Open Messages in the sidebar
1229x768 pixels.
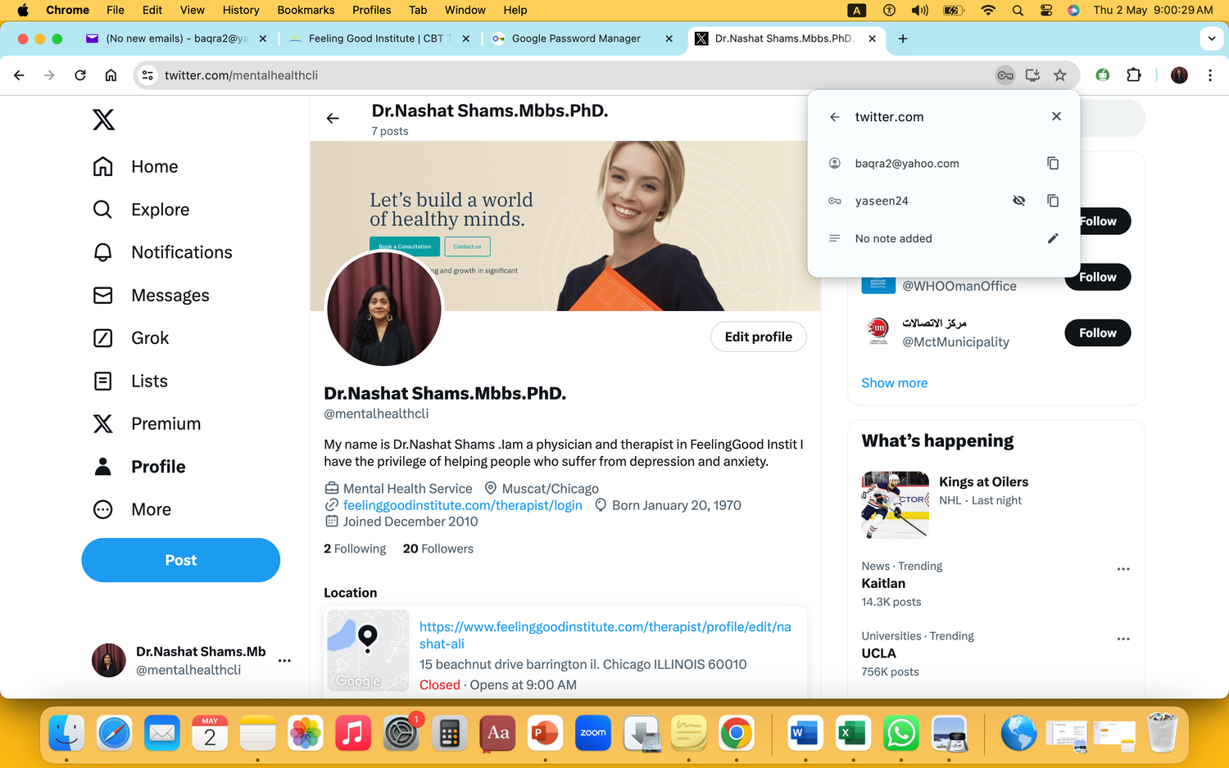(151, 296)
